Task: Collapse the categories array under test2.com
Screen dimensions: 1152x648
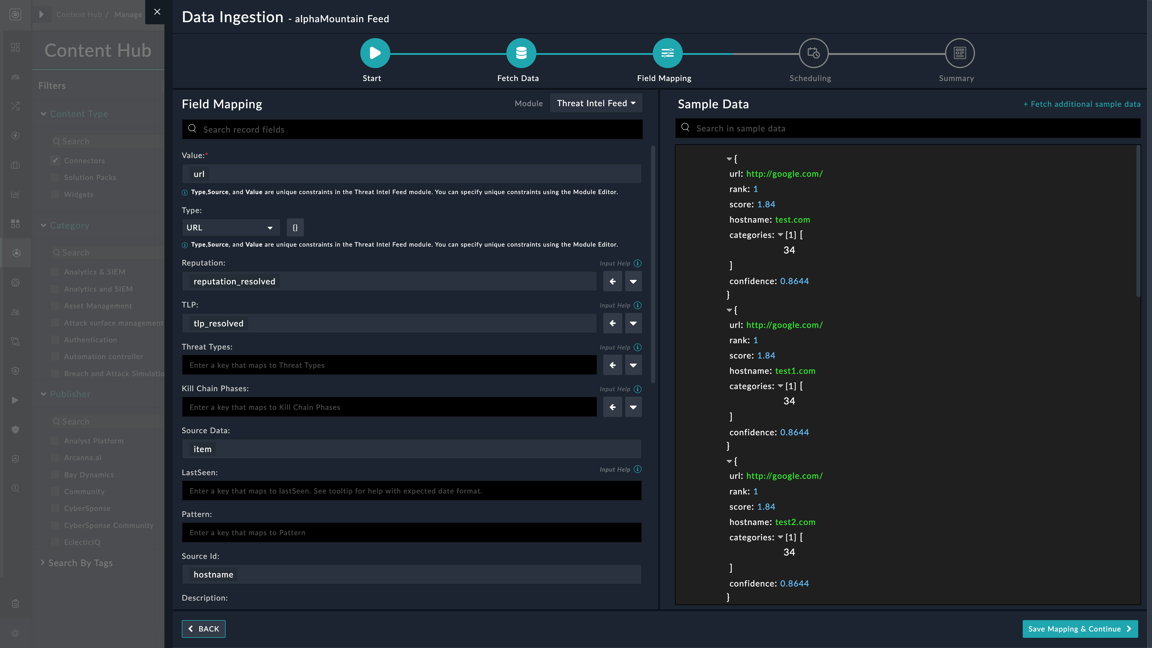Action: tap(780, 537)
